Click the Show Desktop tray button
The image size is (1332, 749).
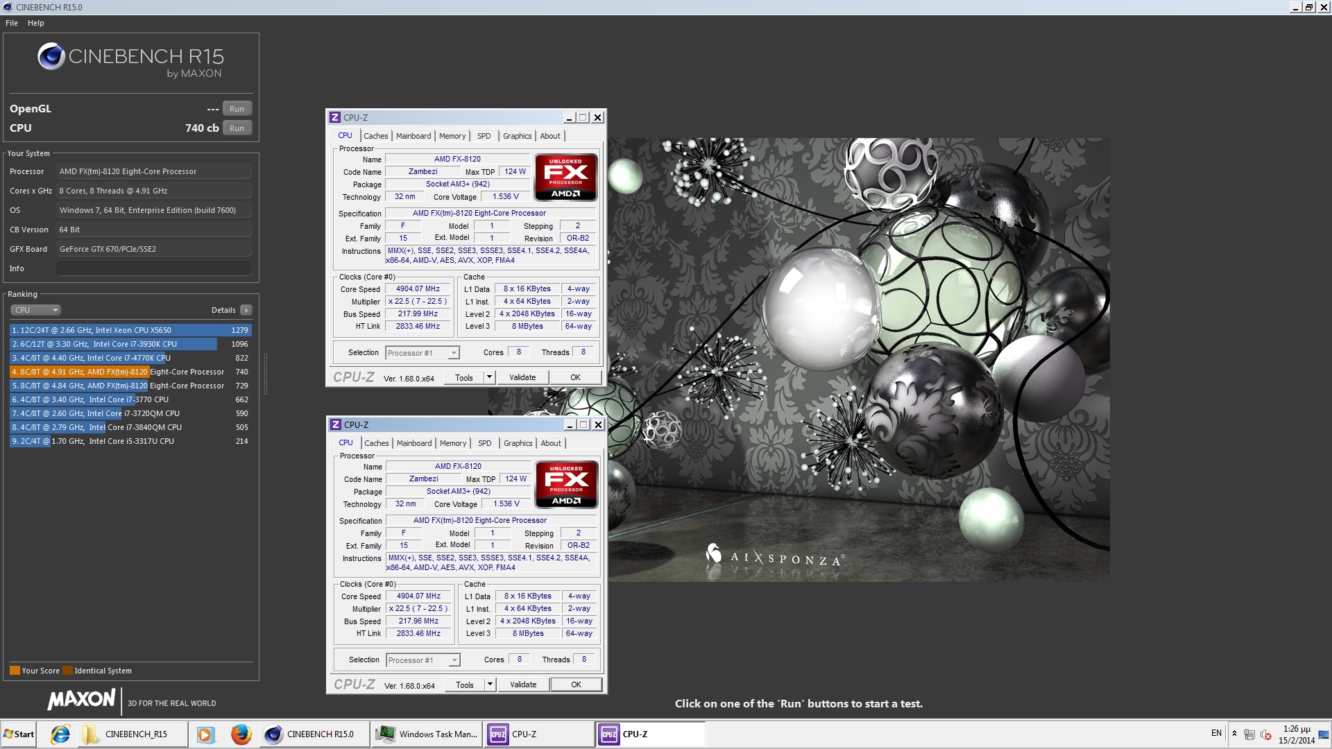click(x=1324, y=734)
